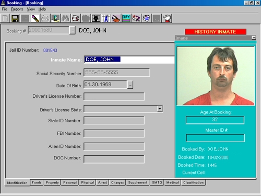Click the disabled gray icon after save
The image size is (261, 196).
[25, 18]
